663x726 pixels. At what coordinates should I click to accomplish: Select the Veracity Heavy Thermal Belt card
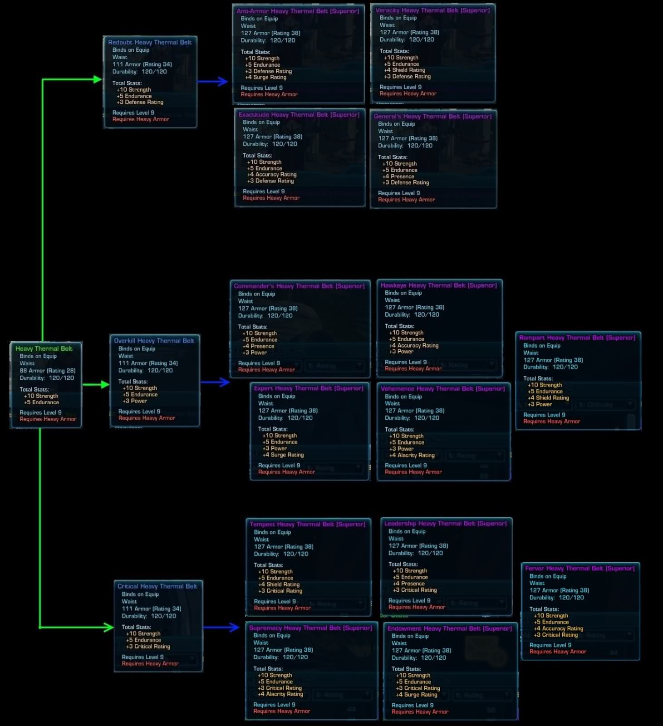click(x=433, y=53)
